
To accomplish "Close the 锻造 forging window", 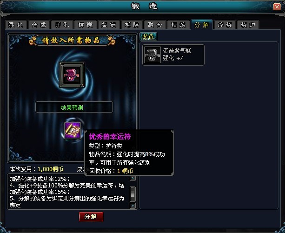I will coord(277,7).
